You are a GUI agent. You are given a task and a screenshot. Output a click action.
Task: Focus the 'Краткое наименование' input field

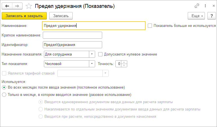[x=72, y=35]
